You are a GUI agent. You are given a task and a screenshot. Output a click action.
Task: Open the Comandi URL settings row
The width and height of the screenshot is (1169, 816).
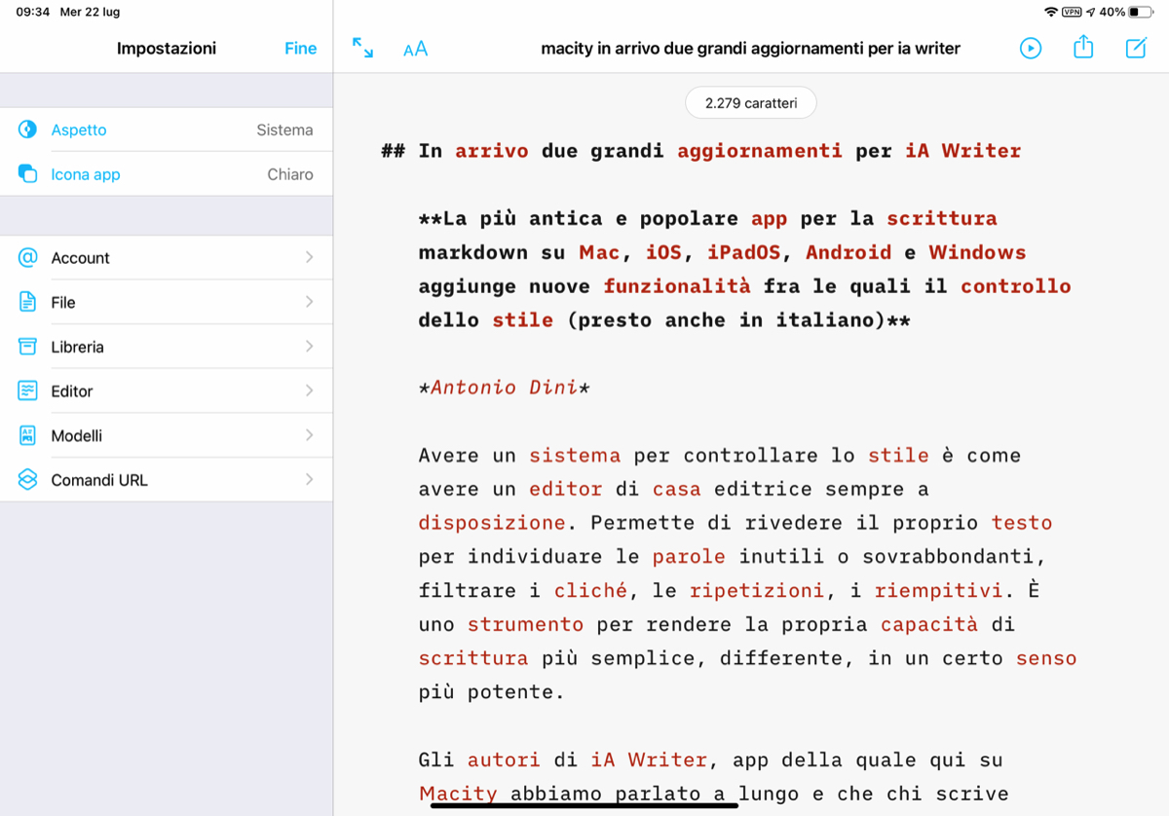(166, 480)
